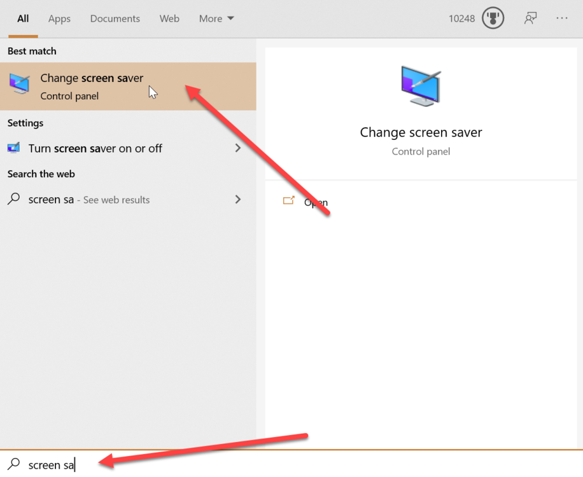Screen dimensions: 583x477
Task: Open the feedback icon in the header
Action: (530, 18)
